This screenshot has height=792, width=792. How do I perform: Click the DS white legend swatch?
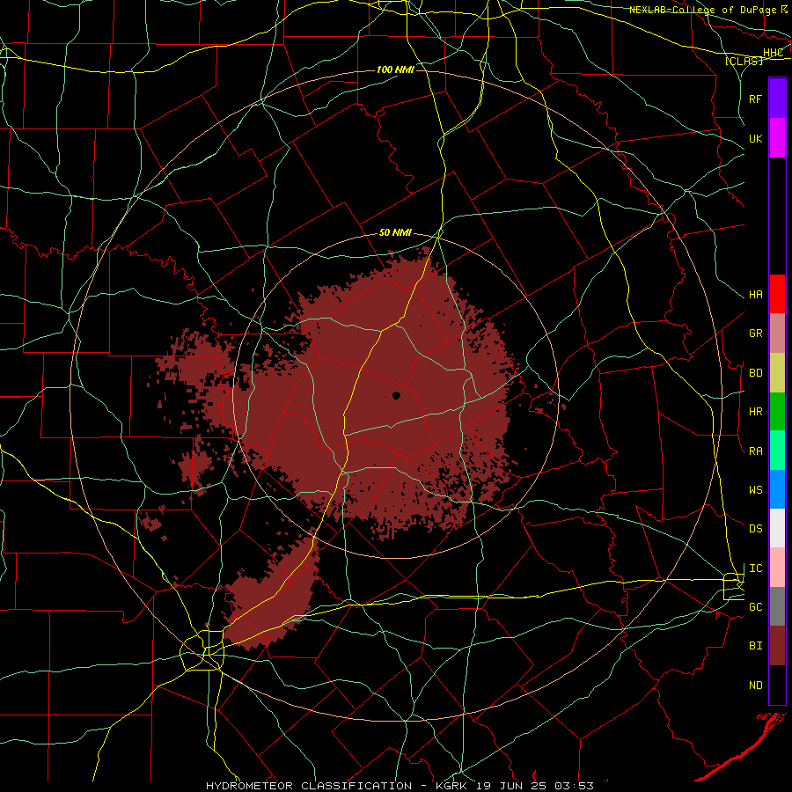point(777,528)
